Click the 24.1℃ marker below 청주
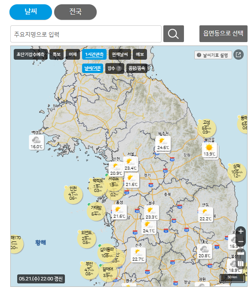251x292 pixels. (x=149, y=227)
